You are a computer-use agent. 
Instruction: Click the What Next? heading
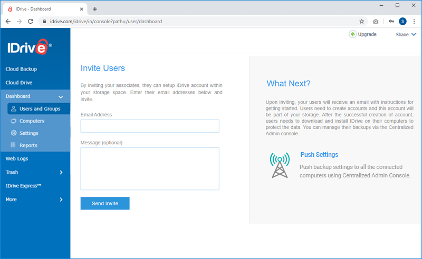(x=289, y=84)
